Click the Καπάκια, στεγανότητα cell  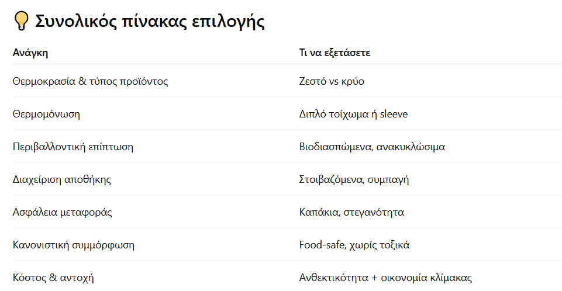[x=351, y=212]
